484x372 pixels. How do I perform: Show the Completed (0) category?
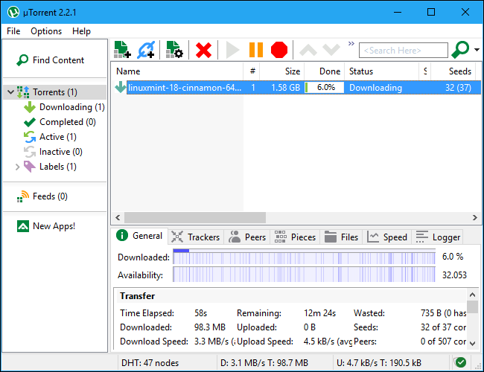60,122
